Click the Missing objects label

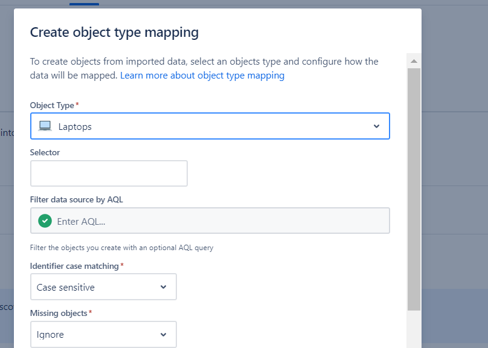59,313
